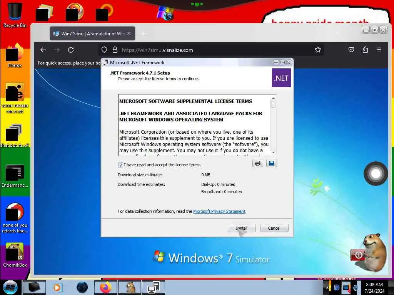Uncheck 'I have read and accept the license terms'

(x=120, y=165)
